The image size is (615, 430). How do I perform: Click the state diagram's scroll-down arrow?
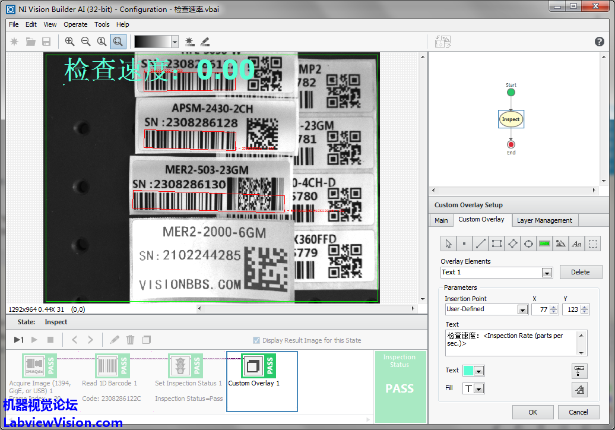click(604, 181)
